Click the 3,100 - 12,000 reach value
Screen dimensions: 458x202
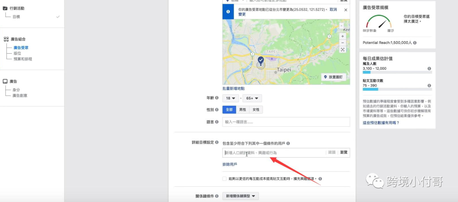coord(374,68)
